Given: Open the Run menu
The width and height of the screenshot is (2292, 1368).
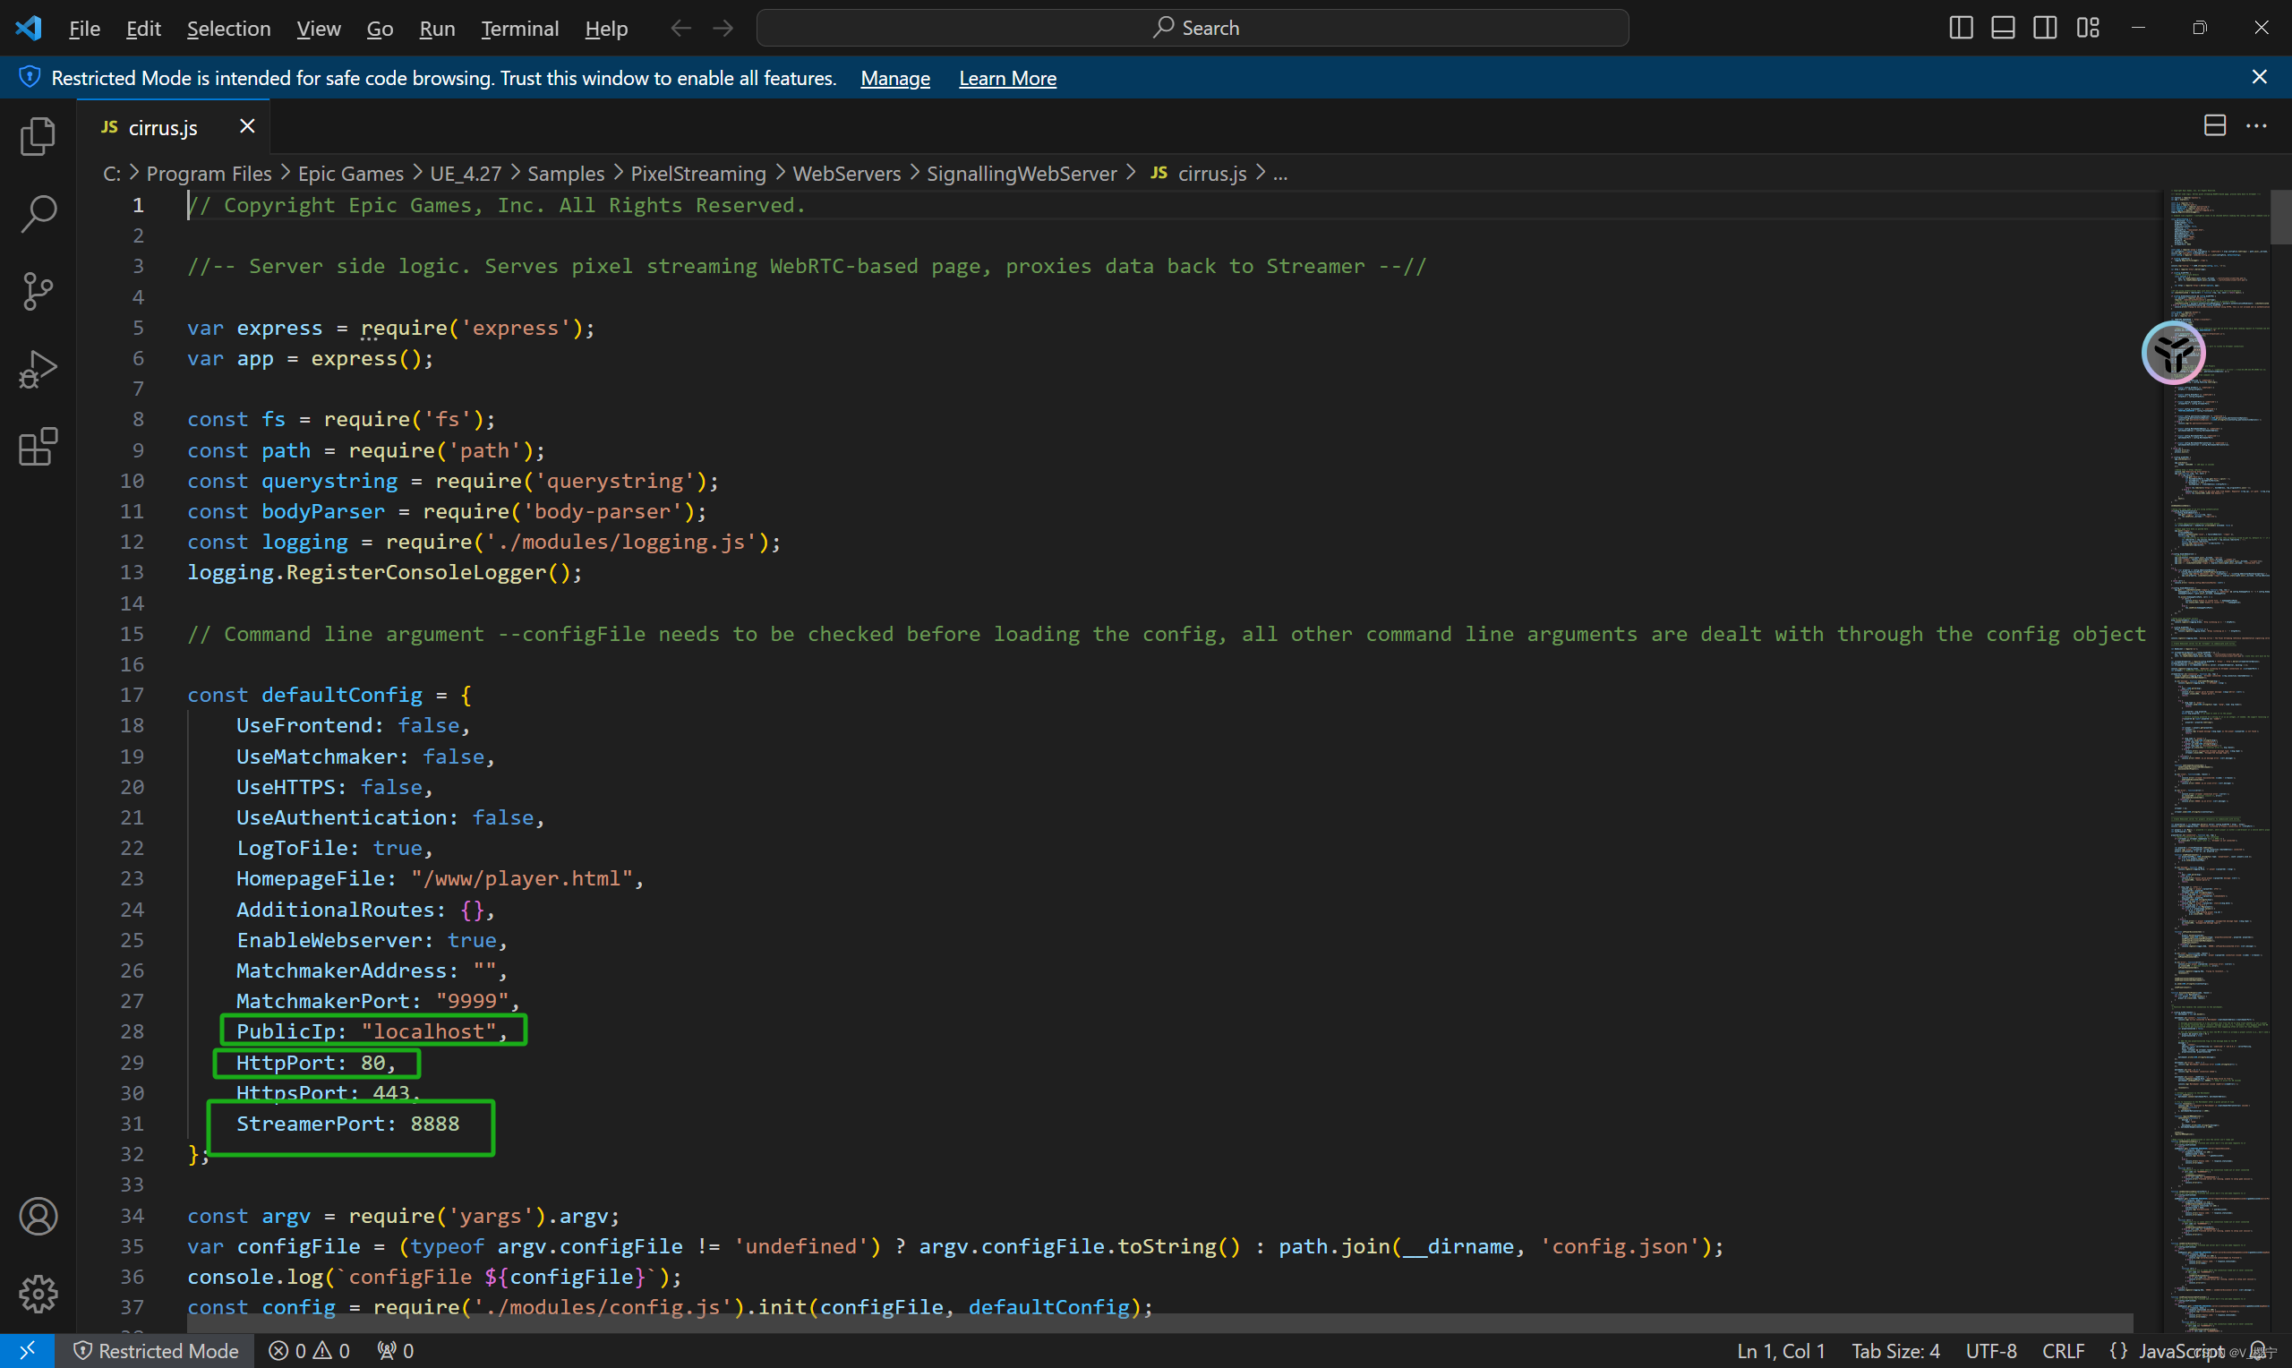Looking at the screenshot, I should tap(437, 29).
